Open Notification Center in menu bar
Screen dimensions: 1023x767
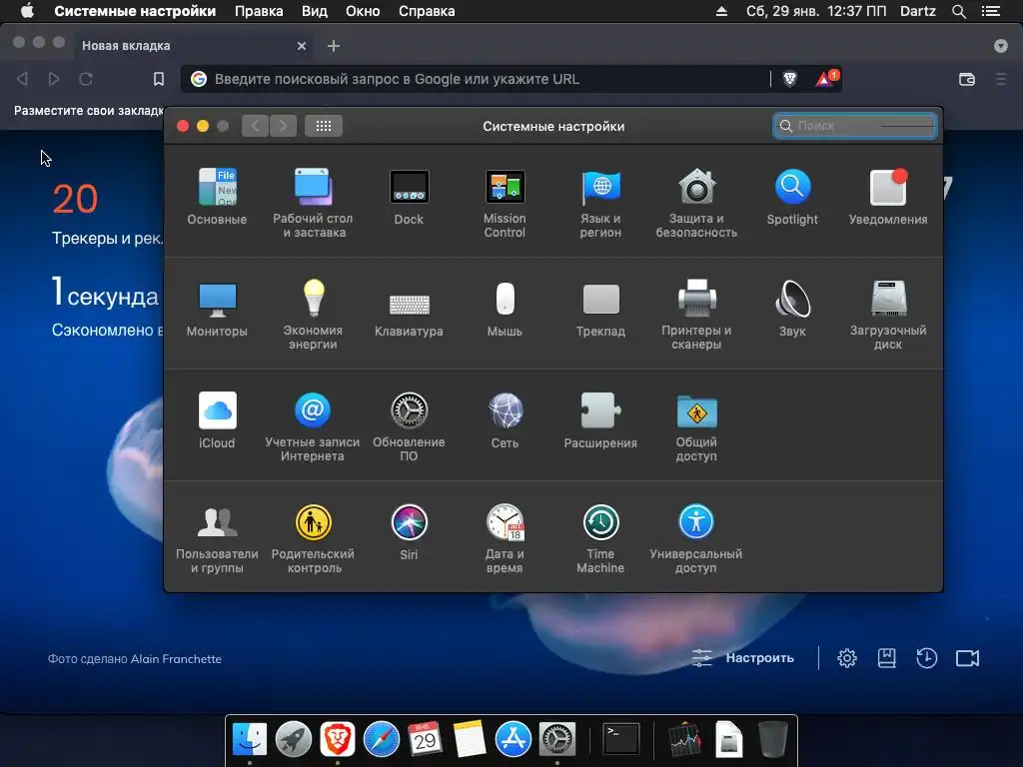[990, 11]
